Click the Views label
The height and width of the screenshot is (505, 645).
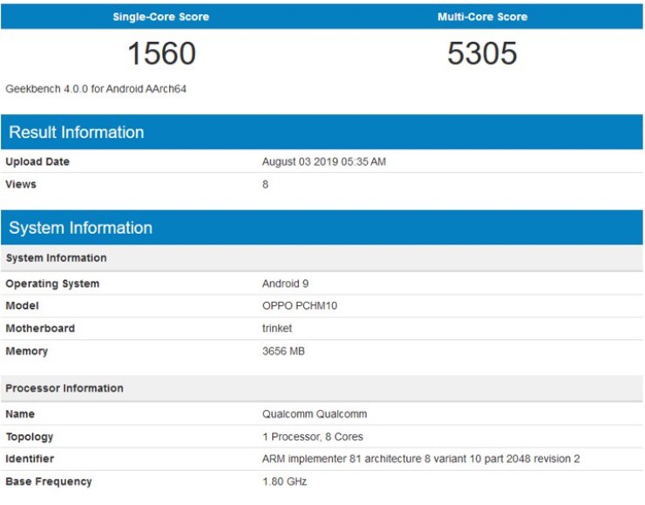coord(21,184)
